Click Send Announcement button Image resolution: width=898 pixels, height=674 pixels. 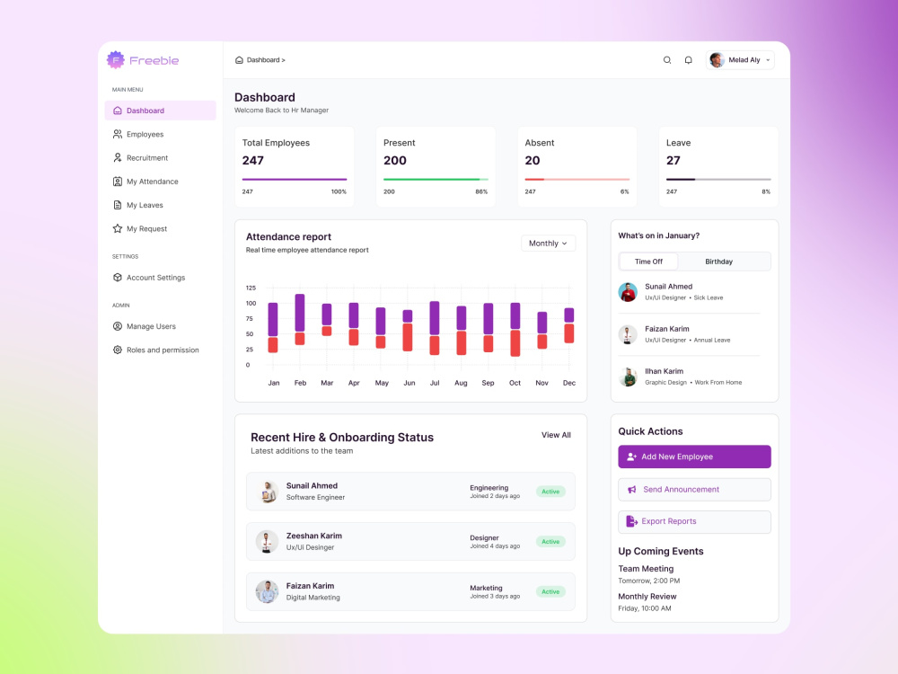(694, 490)
